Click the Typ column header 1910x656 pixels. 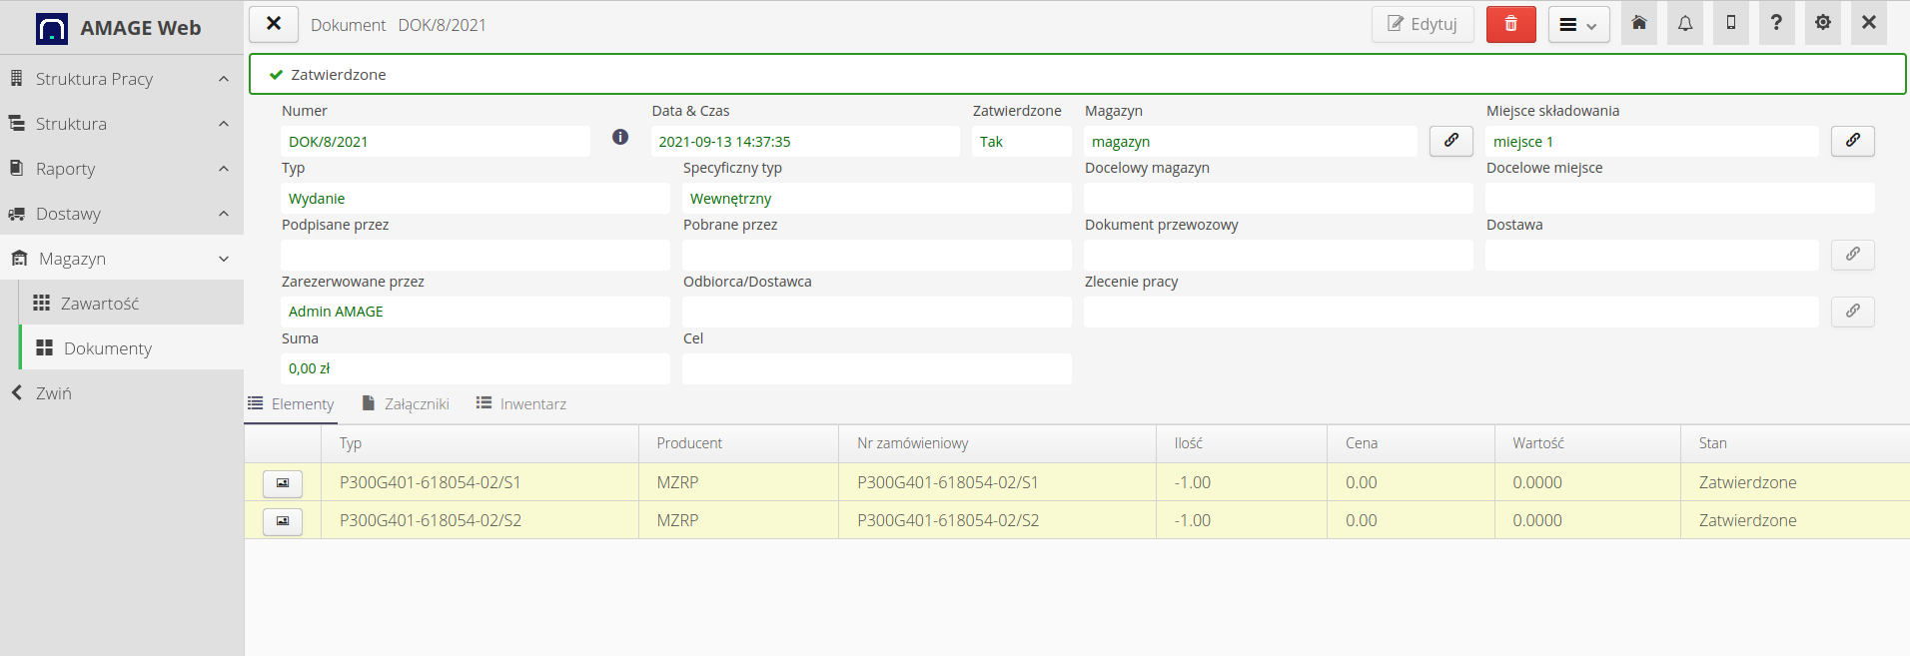(479, 443)
